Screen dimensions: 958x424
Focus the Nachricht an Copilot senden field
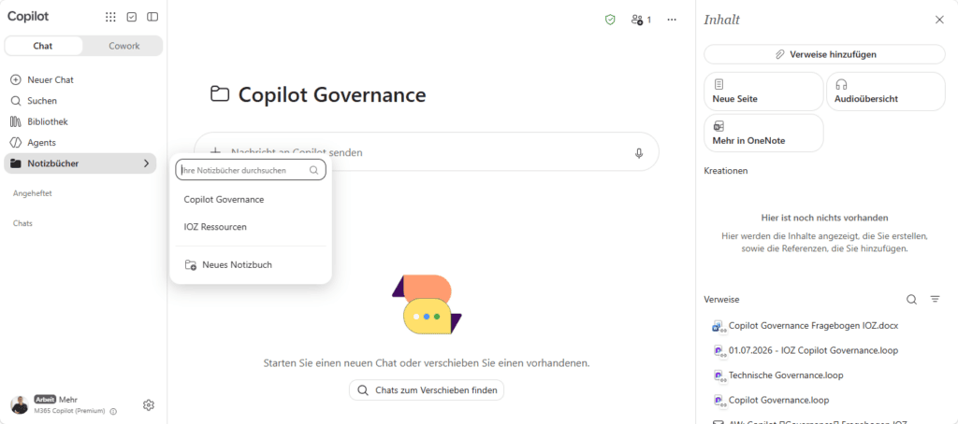[428, 152]
